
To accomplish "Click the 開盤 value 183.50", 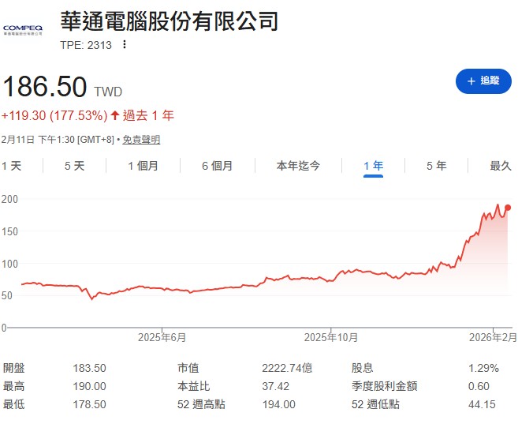I will point(90,368).
